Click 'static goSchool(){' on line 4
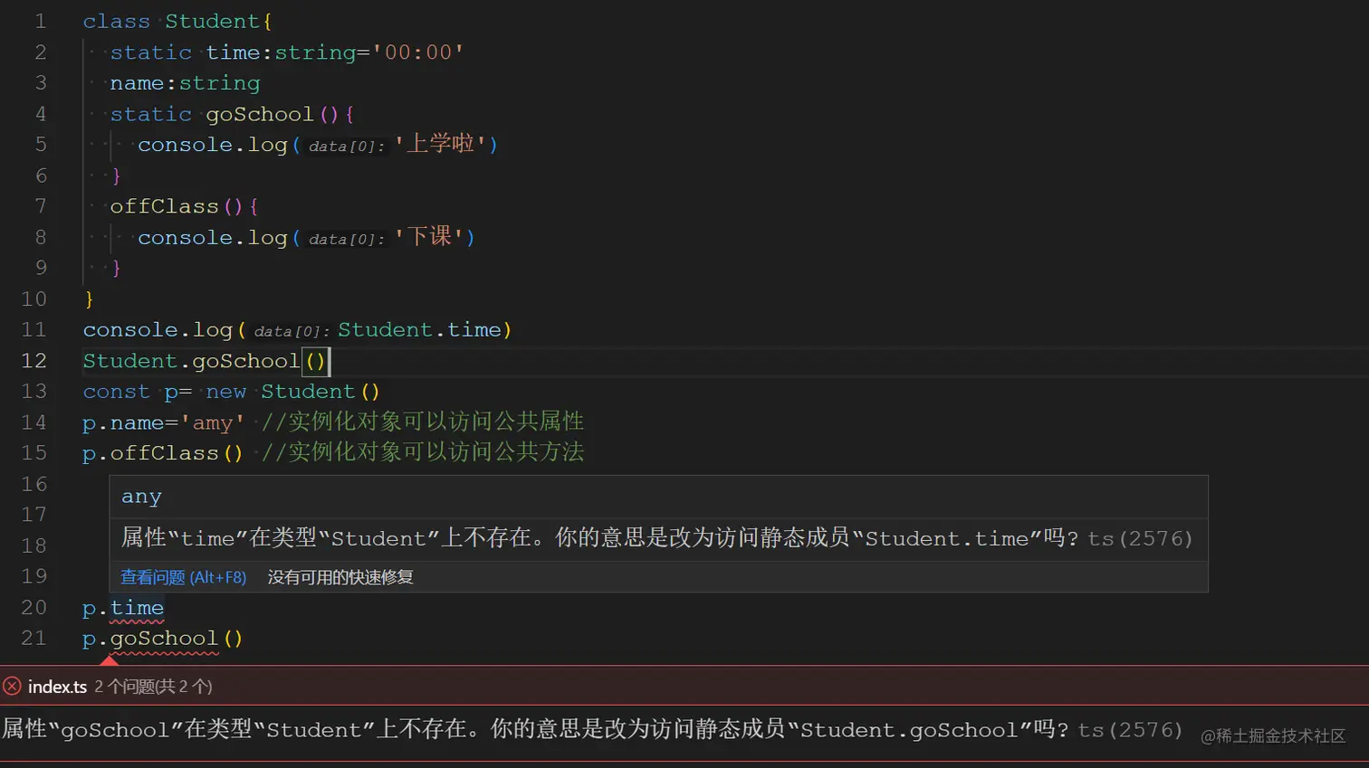Viewport: 1369px width, 768px height. (233, 114)
